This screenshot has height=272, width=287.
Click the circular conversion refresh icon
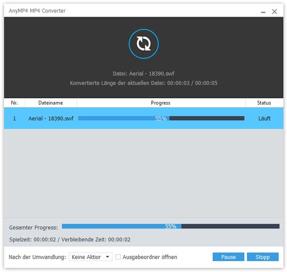[x=143, y=44]
